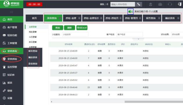Screen dimensions: 183x105
Task: Click the headset icon in top bar
Action: [170, 4]
